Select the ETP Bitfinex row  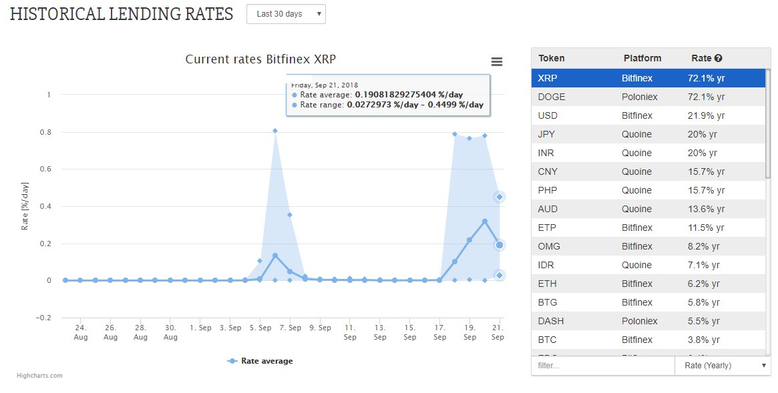coord(648,228)
